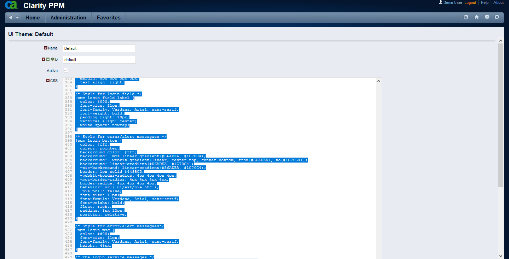Open the Help link
The image size is (509, 259).
tap(485, 2)
